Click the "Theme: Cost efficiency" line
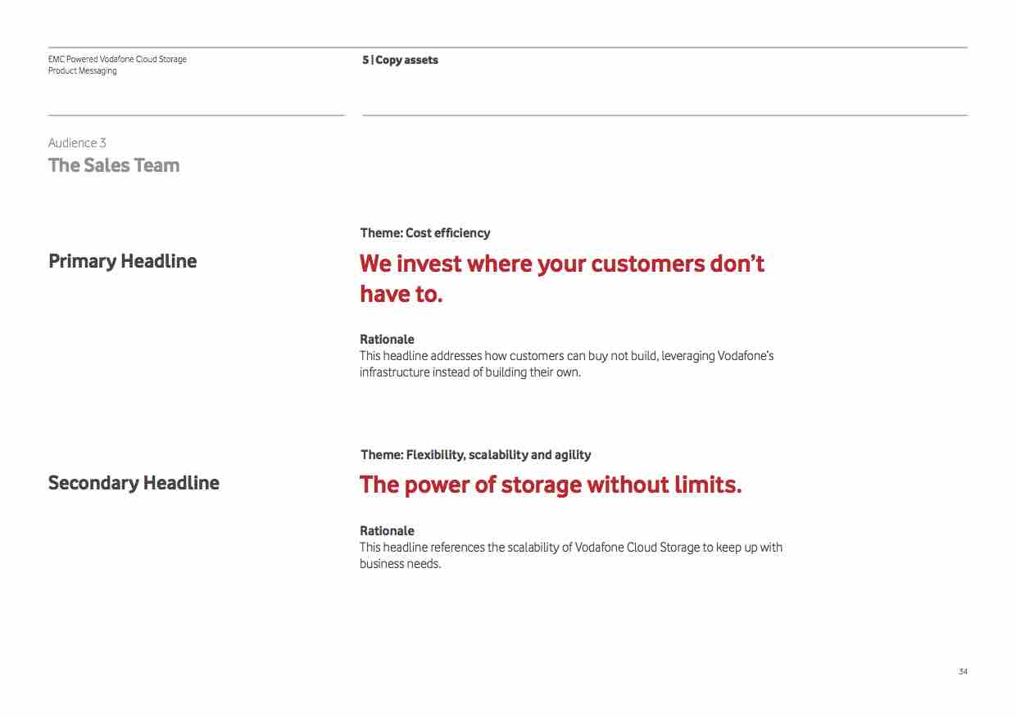The image size is (1016, 717). (425, 233)
